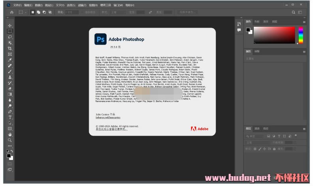Image resolution: width=313 pixels, height=186 pixels.
Task: Open the Edit Toolbar three-dots menu
Action: tap(10, 146)
